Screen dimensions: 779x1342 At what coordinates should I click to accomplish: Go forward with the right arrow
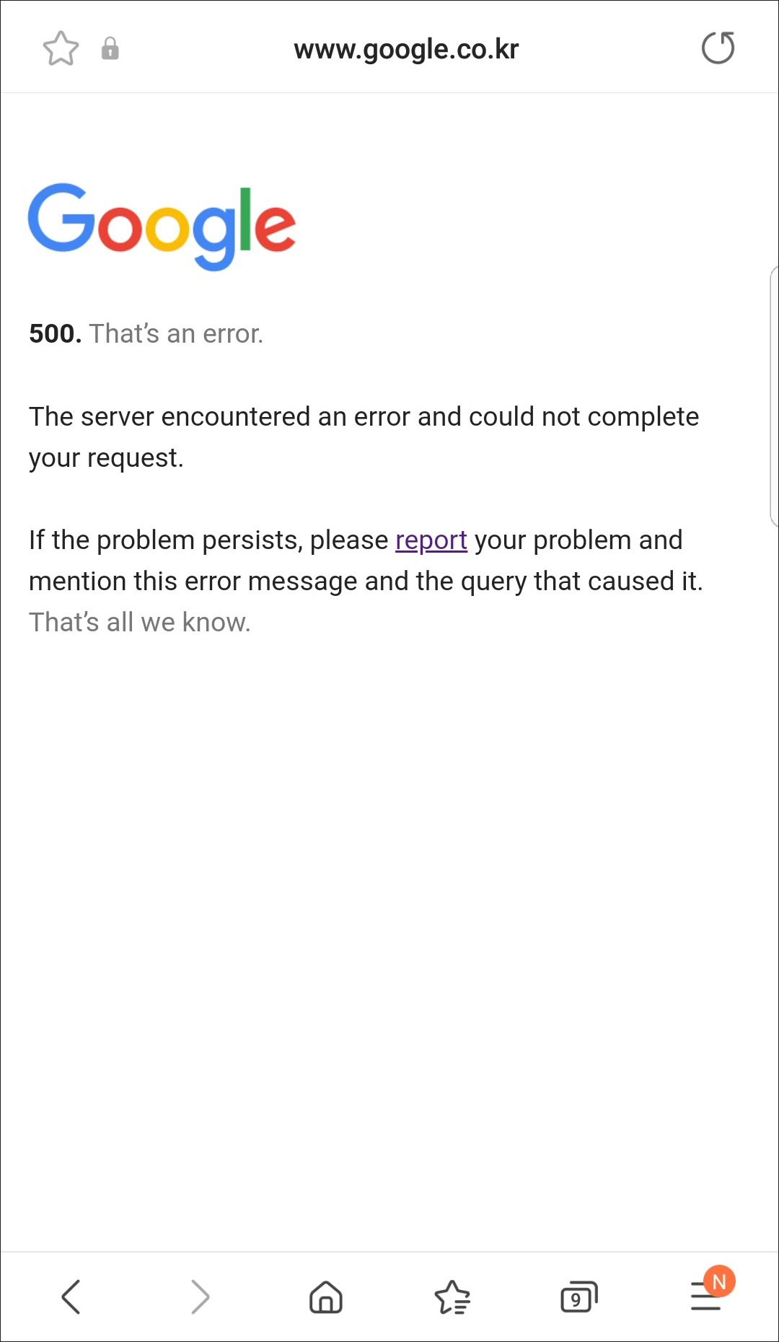pos(200,1297)
